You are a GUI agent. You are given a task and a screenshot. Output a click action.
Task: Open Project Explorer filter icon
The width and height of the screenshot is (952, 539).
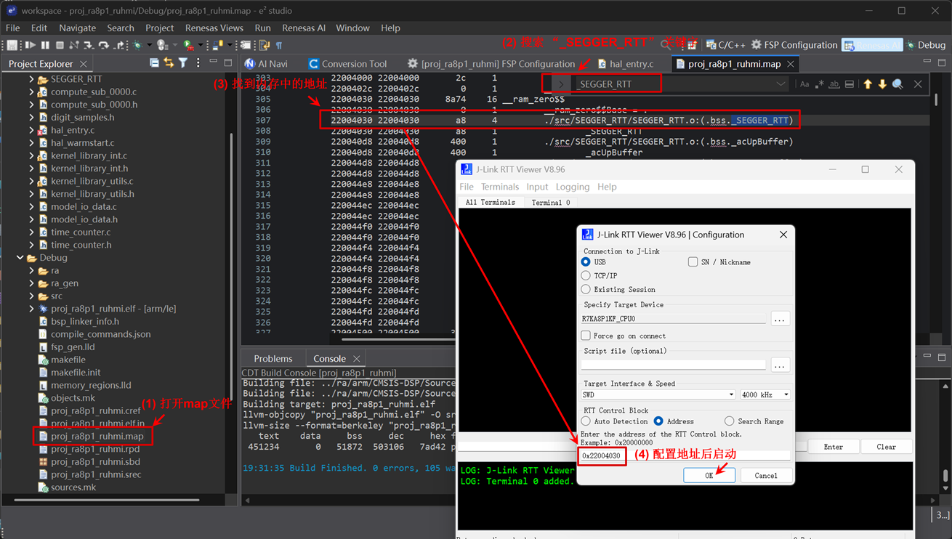tap(182, 63)
